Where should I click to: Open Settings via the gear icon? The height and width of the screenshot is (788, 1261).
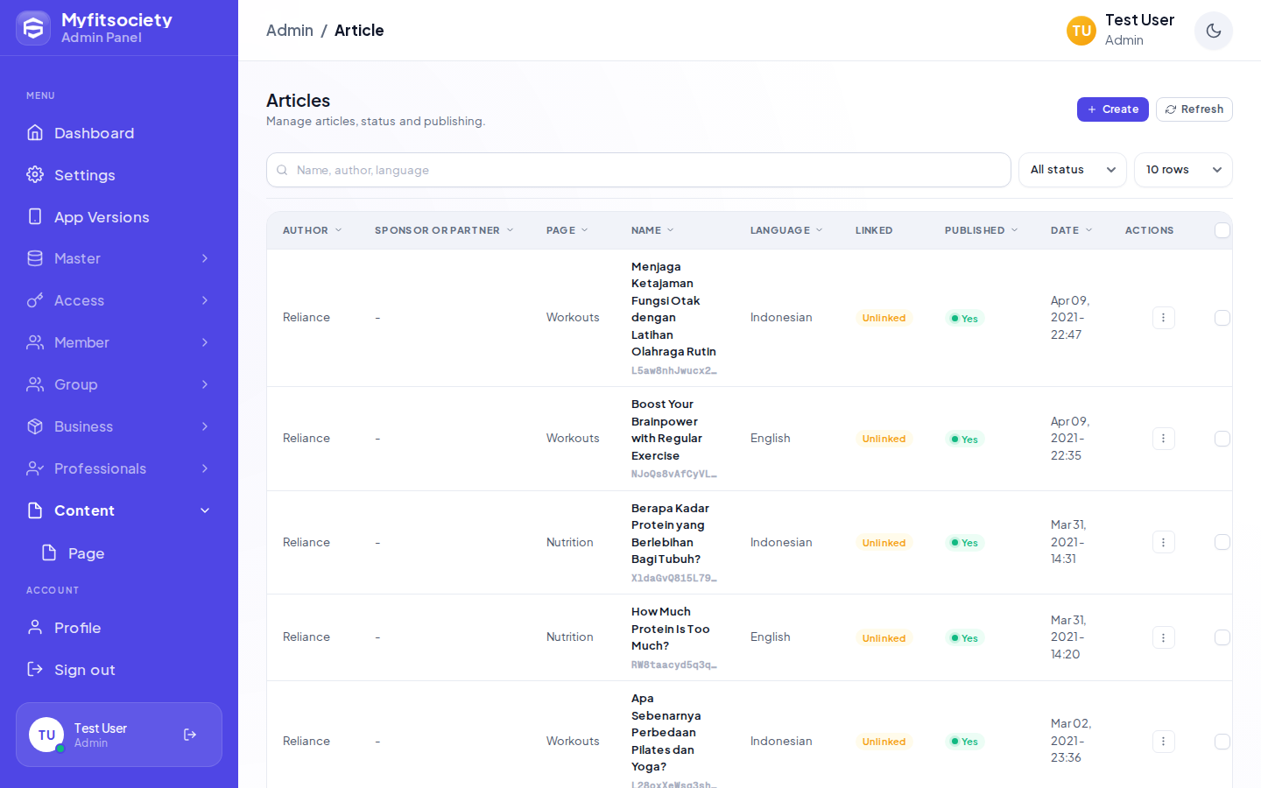(x=35, y=174)
